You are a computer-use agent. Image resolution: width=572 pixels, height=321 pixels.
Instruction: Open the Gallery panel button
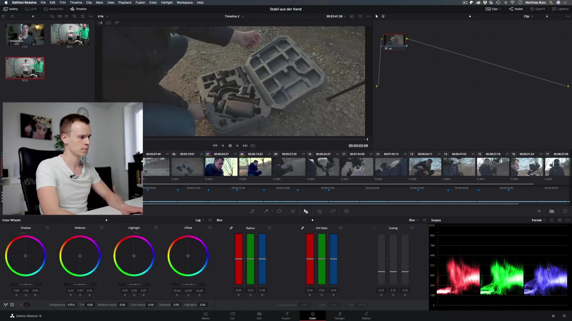[11, 9]
